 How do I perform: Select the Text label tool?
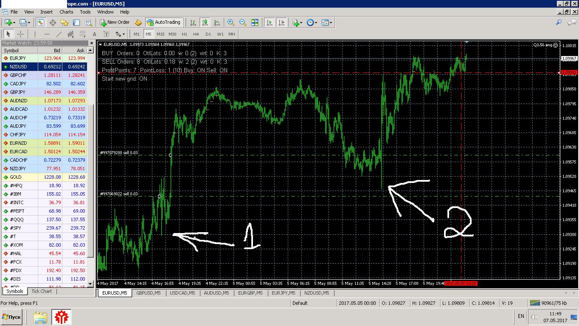[94, 34]
